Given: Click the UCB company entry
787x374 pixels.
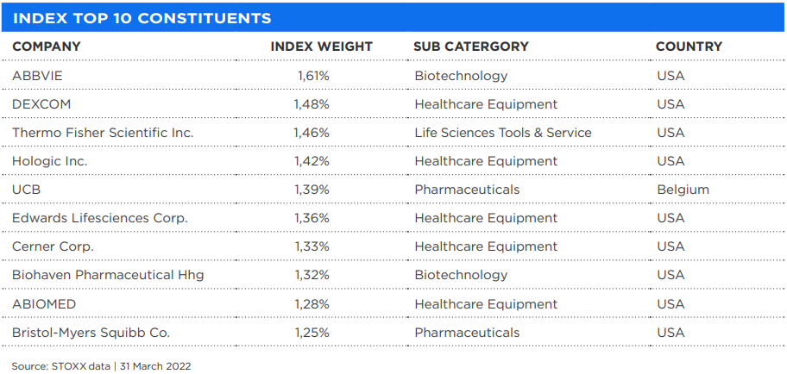Looking at the screenshot, I should [27, 190].
